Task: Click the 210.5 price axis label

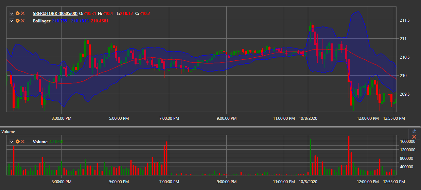Action: (405, 57)
